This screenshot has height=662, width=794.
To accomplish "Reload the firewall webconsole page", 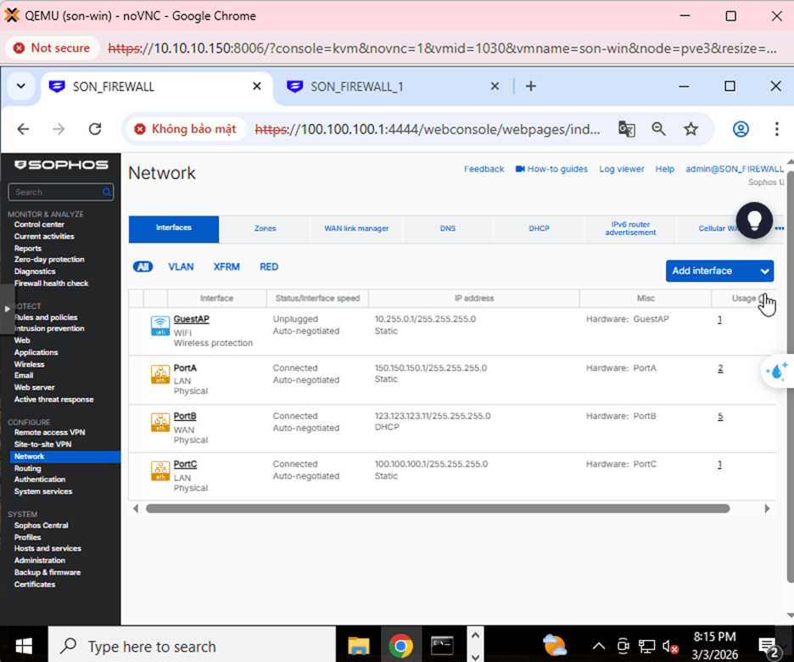I will (95, 129).
